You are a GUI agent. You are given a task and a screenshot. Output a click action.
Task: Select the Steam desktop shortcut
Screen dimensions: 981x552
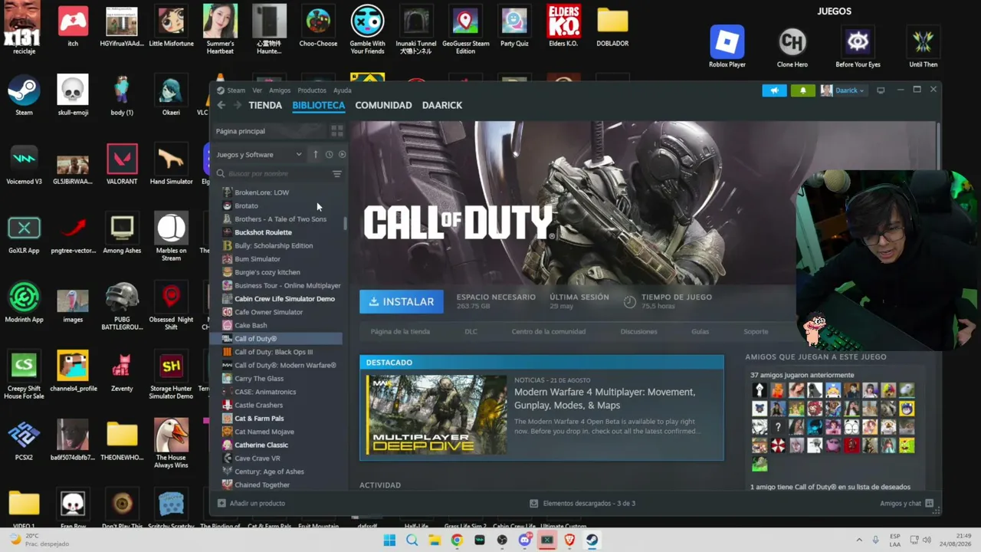click(x=24, y=95)
